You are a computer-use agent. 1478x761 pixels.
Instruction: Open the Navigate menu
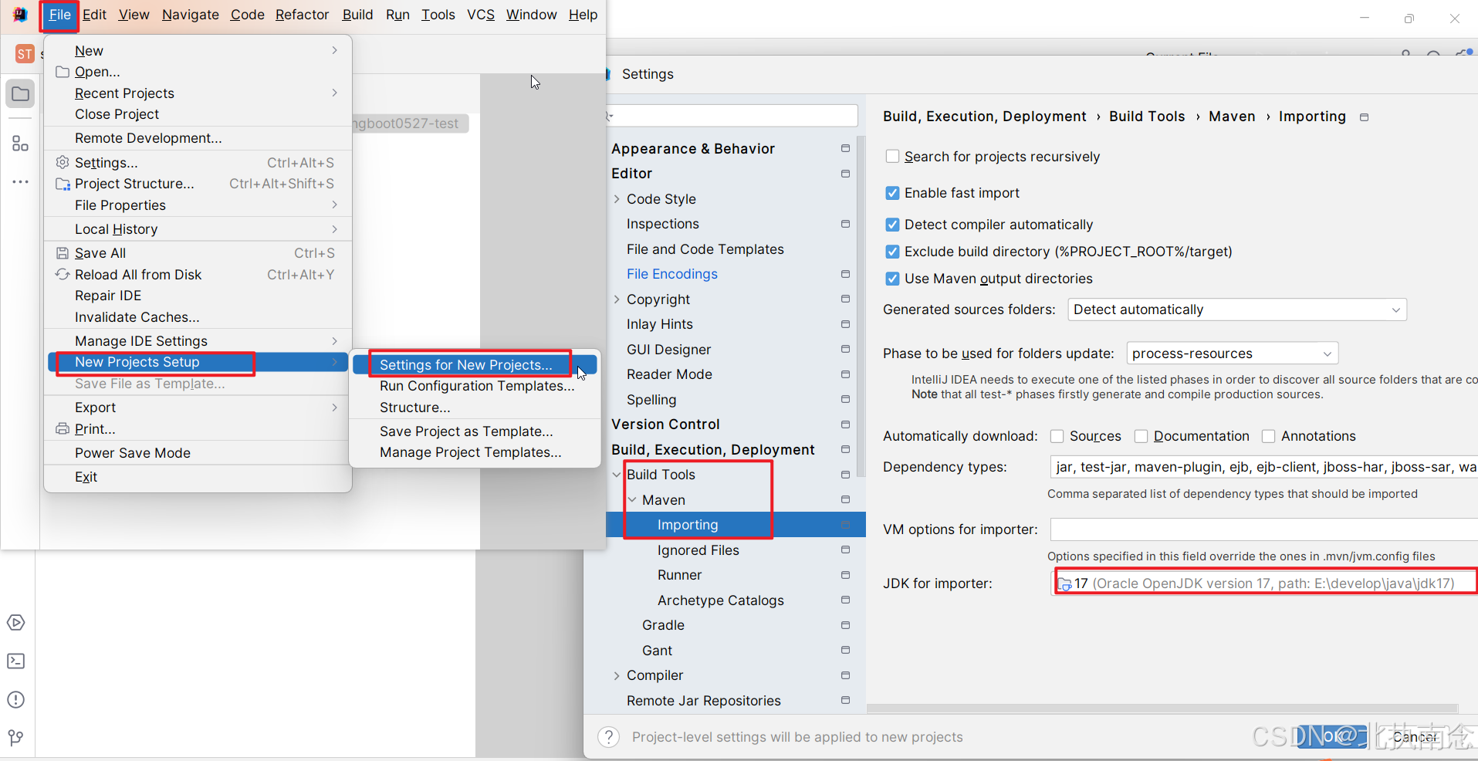click(x=190, y=15)
